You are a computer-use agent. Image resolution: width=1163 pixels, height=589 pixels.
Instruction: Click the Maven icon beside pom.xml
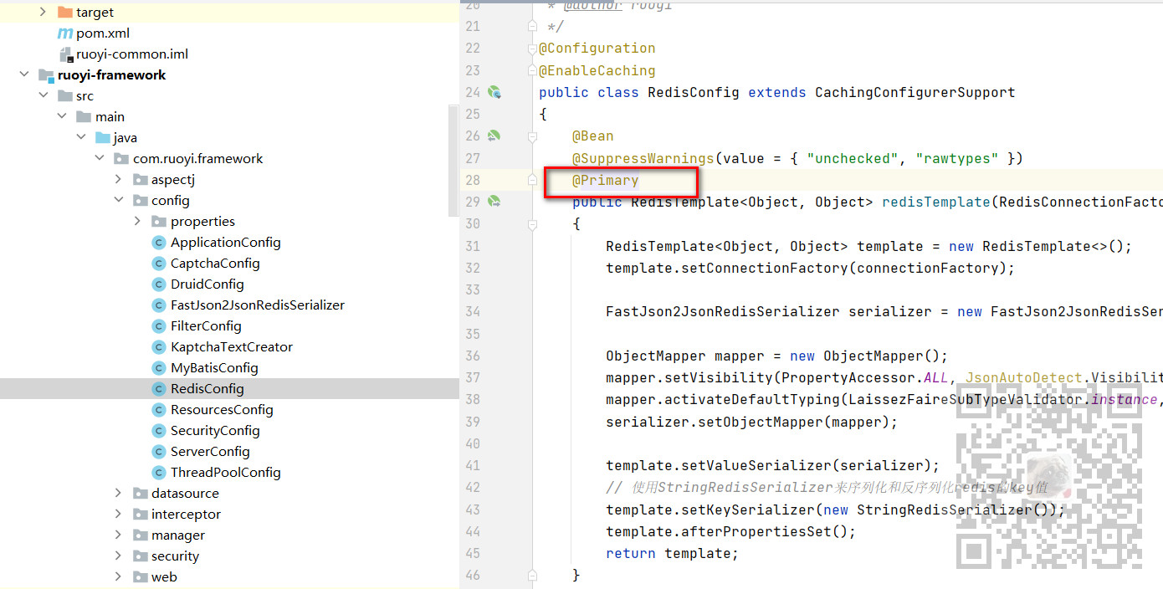(64, 33)
